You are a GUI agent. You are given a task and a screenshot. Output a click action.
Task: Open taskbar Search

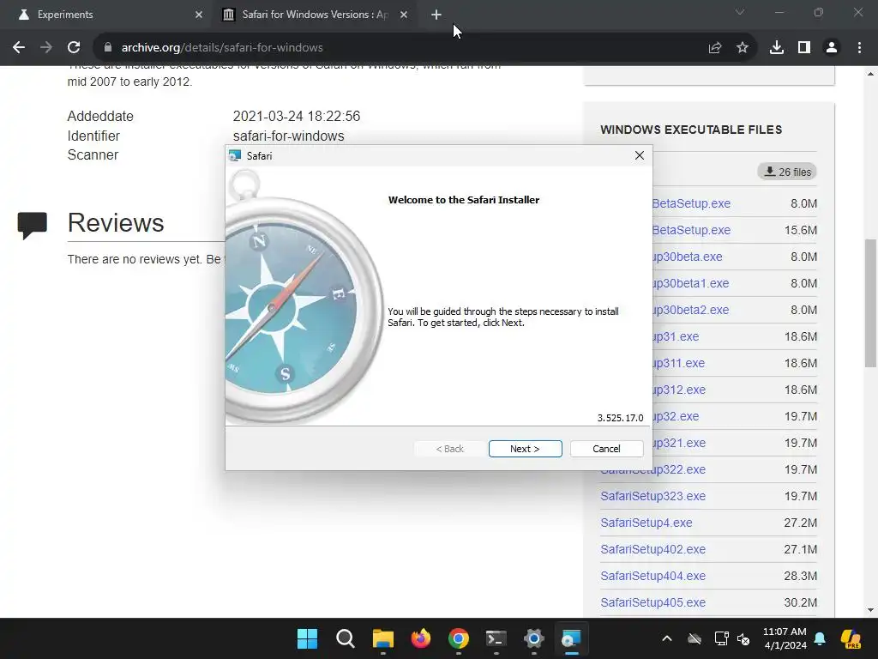(x=345, y=638)
